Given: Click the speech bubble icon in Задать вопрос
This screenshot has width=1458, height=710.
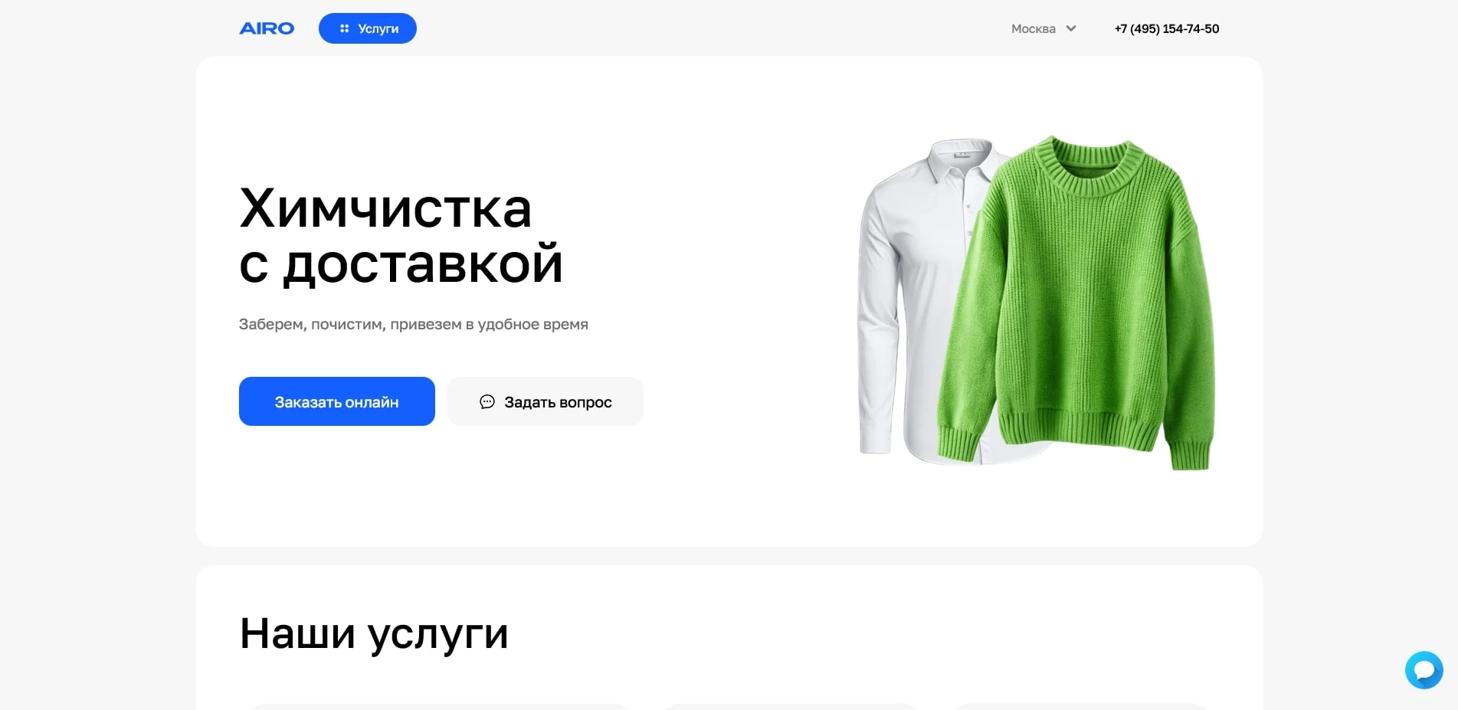Looking at the screenshot, I should point(487,401).
